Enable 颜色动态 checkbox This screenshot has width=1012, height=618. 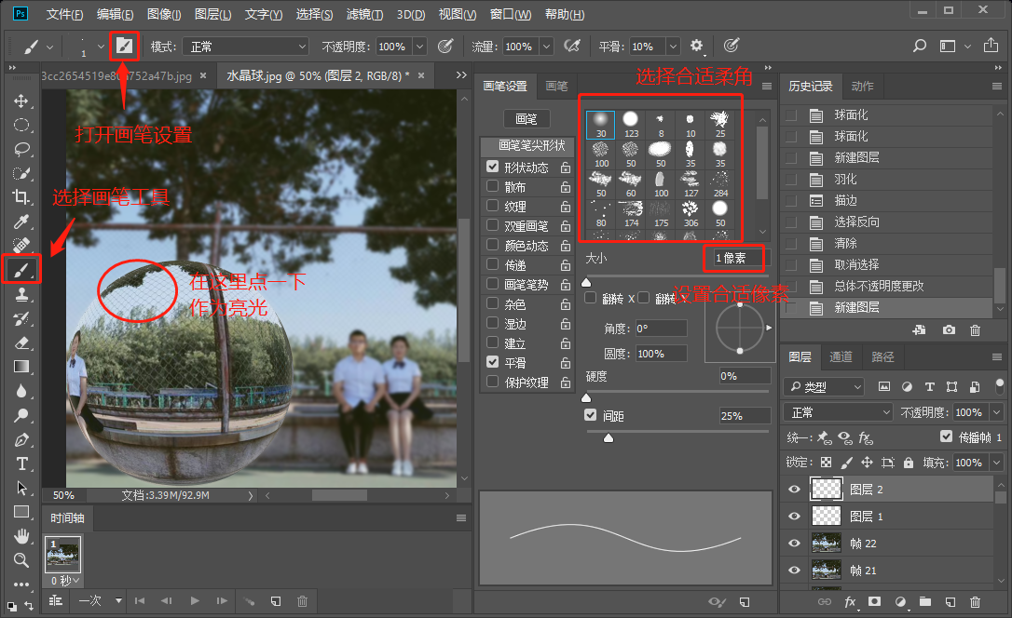pyautogui.click(x=492, y=244)
